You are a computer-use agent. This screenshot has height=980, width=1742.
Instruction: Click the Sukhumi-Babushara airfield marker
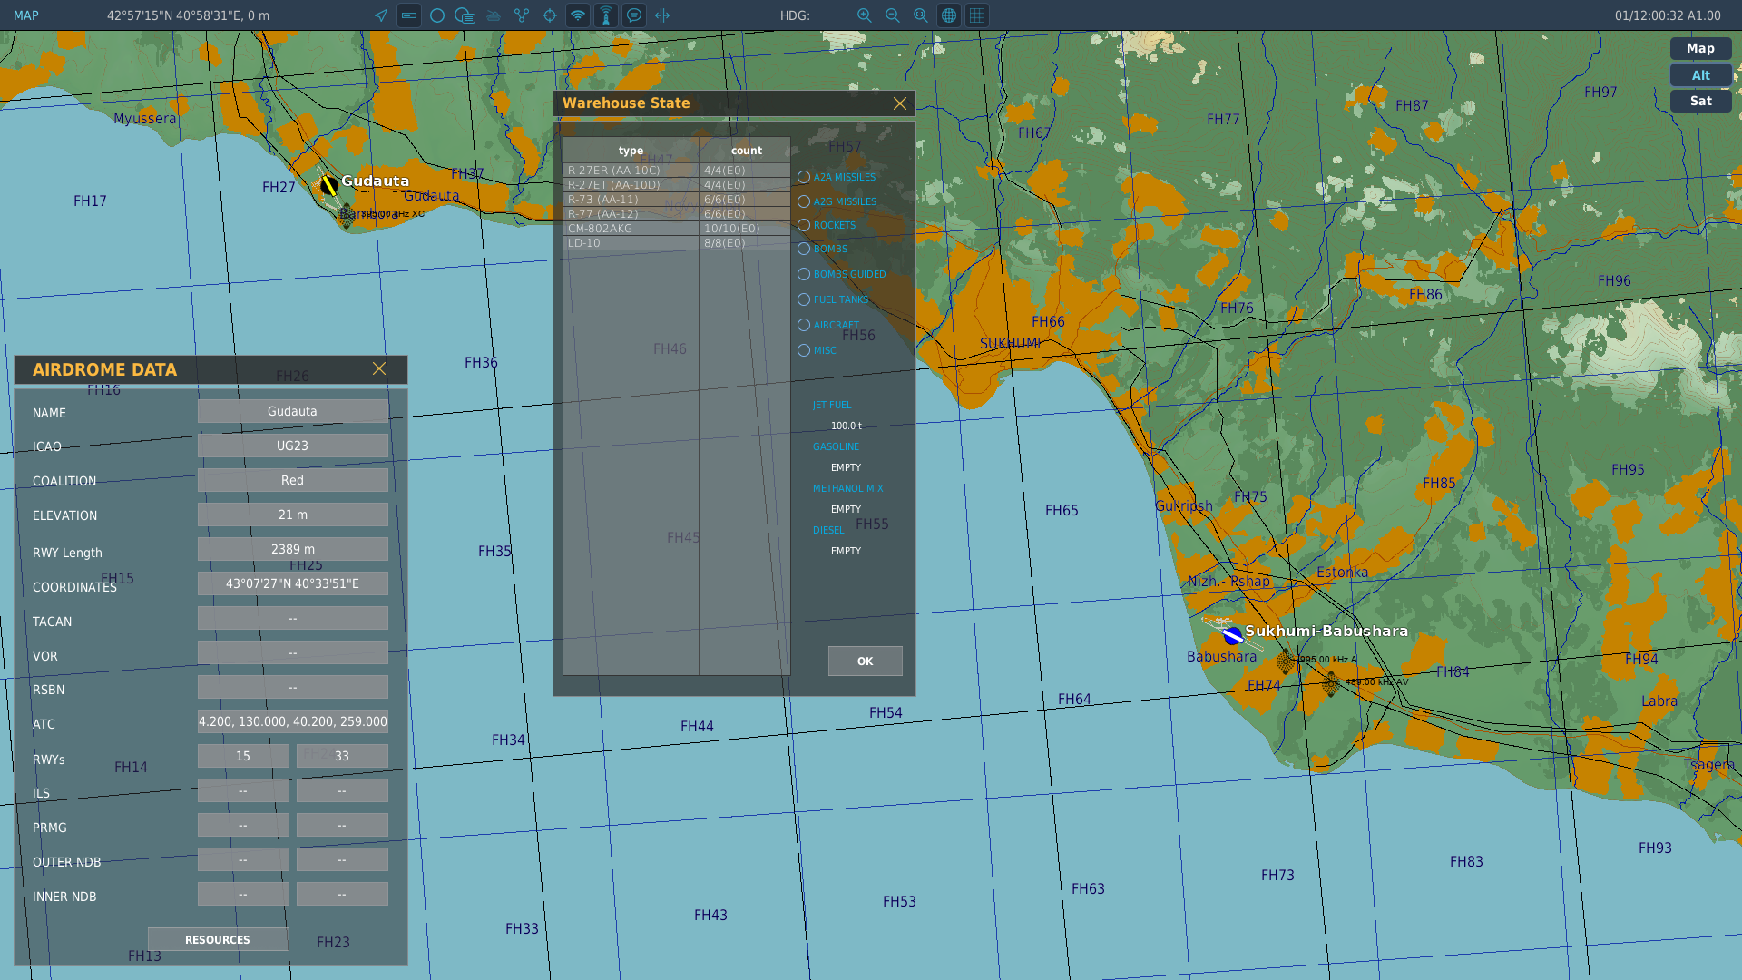tap(1232, 634)
